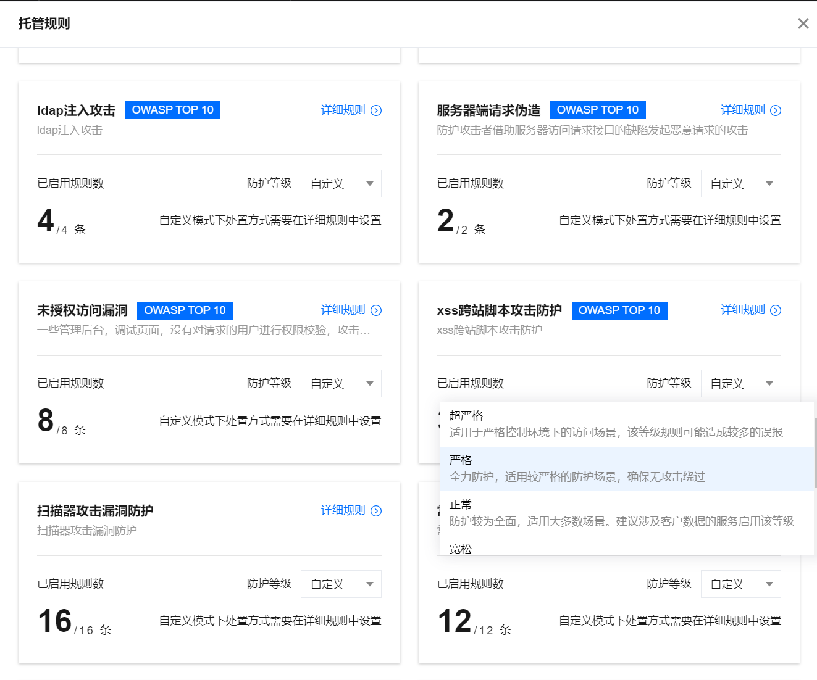
Task: Select 严格 protection level option
Action: (627, 469)
